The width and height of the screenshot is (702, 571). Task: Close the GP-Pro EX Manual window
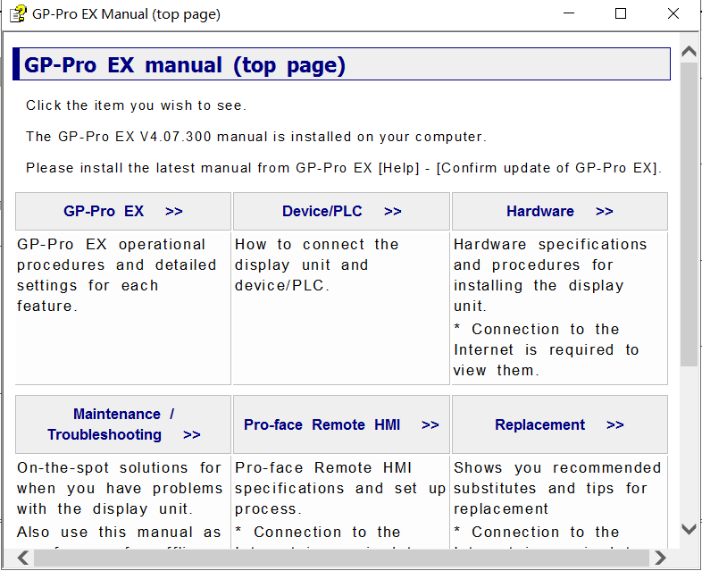[x=673, y=14]
